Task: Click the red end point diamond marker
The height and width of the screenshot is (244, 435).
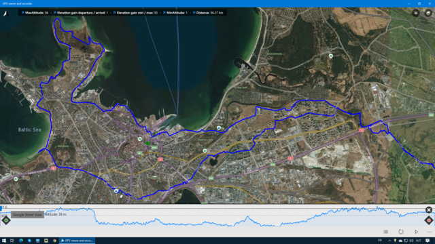Action: pyautogui.click(x=429, y=220)
